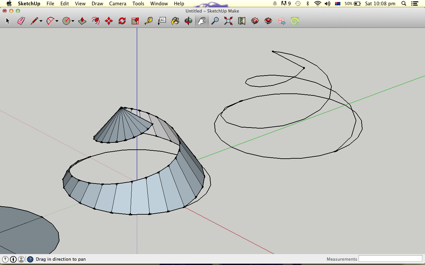Expand the Circle shape tool dropdown arrow

73,21
